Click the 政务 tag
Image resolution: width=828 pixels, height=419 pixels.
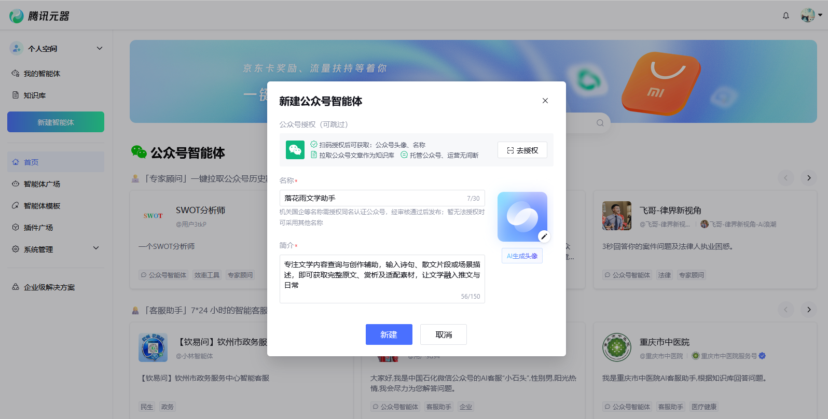tap(168, 407)
